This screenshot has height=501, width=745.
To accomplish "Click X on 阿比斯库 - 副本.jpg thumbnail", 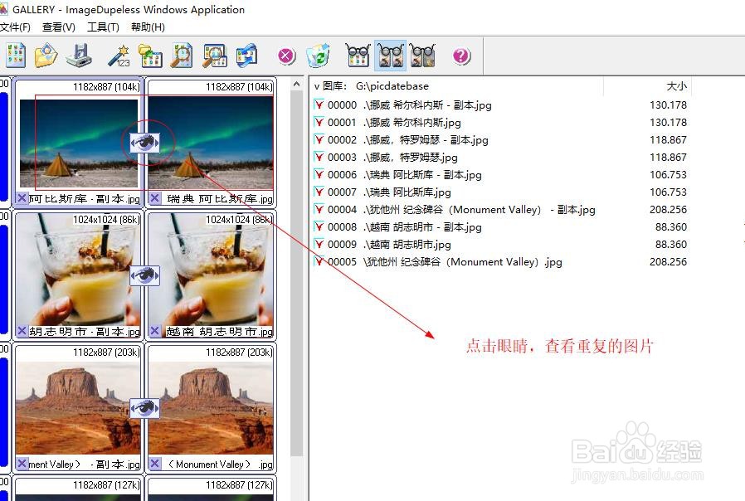I will (x=22, y=198).
